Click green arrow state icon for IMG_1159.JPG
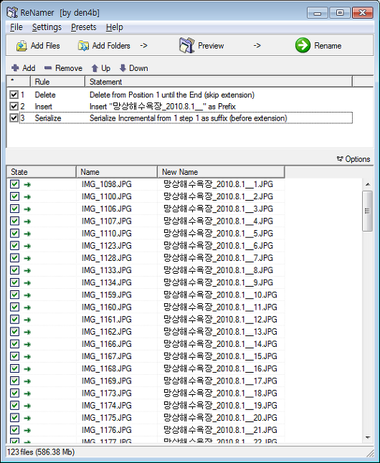Screen dimensions: 380x463 (27, 295)
